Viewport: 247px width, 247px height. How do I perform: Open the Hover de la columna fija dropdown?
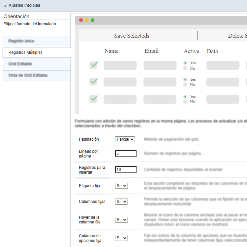(x=121, y=220)
